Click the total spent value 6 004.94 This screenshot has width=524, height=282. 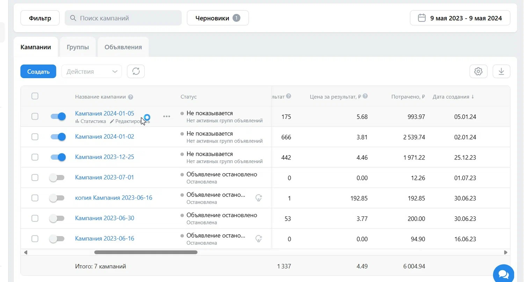coord(414,267)
